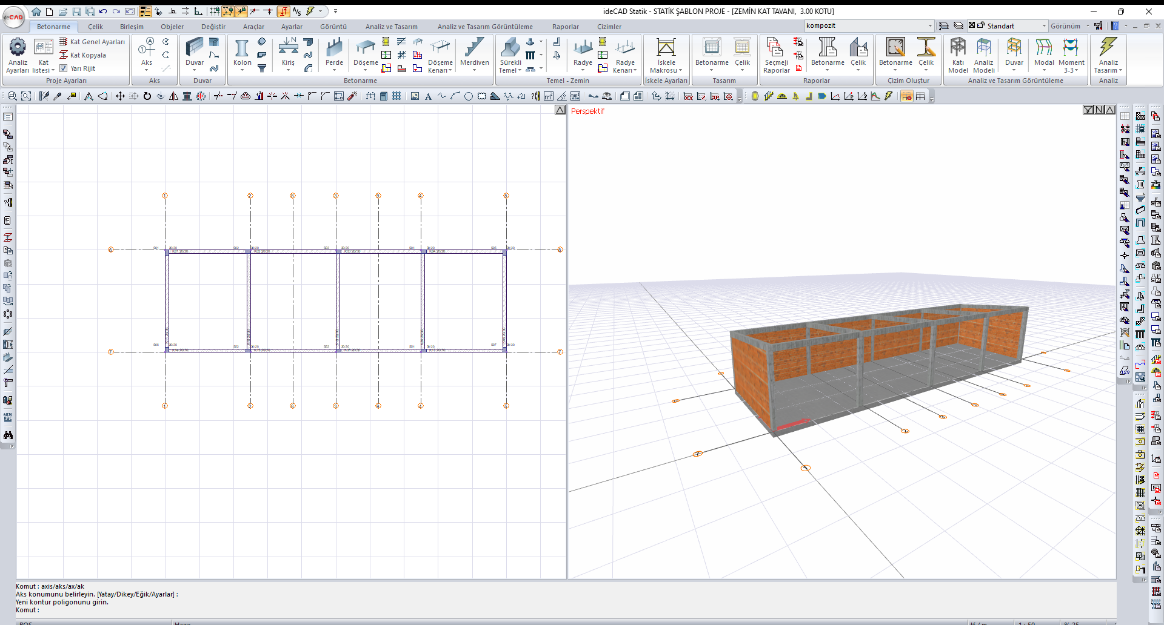Undo the last action
This screenshot has width=1164, height=625.
coord(103,12)
